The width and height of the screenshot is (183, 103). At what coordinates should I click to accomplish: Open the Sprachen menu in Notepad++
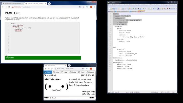tap(138, 5)
